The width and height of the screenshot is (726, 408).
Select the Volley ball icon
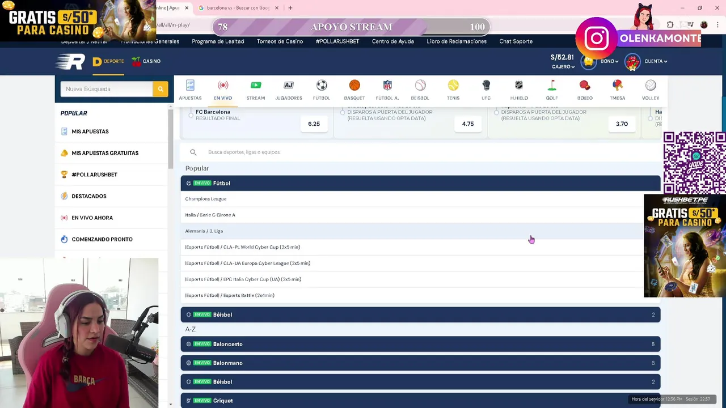point(651,86)
